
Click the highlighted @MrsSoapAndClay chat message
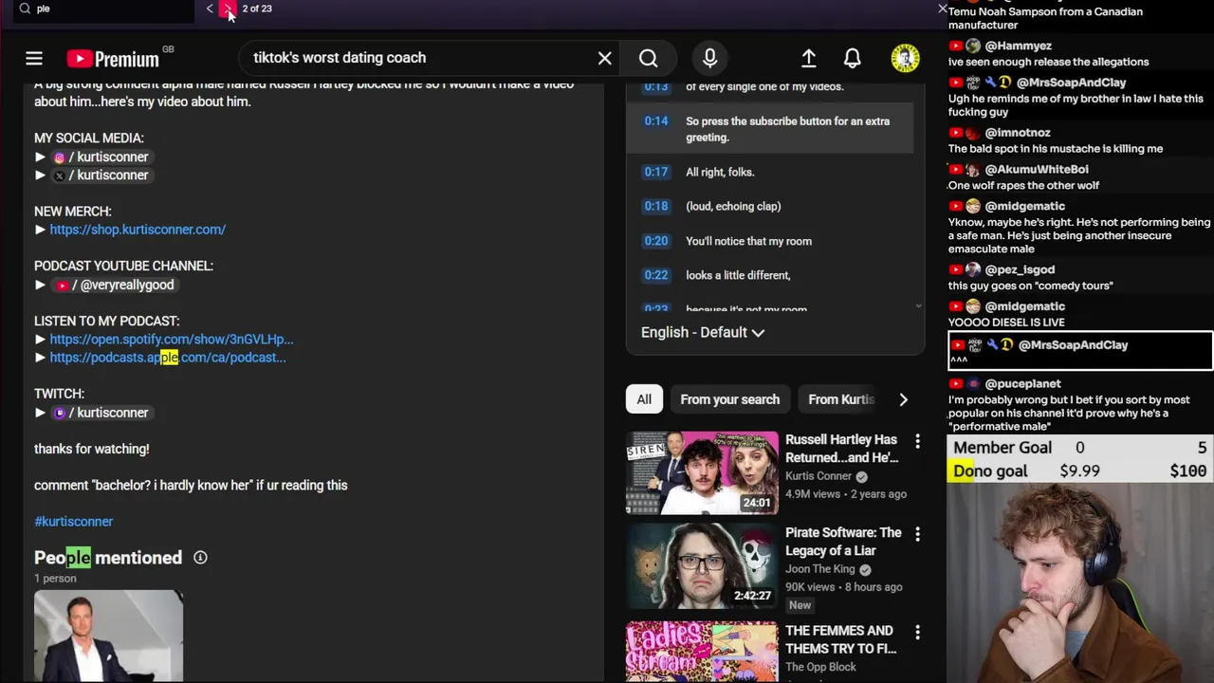pos(1080,351)
